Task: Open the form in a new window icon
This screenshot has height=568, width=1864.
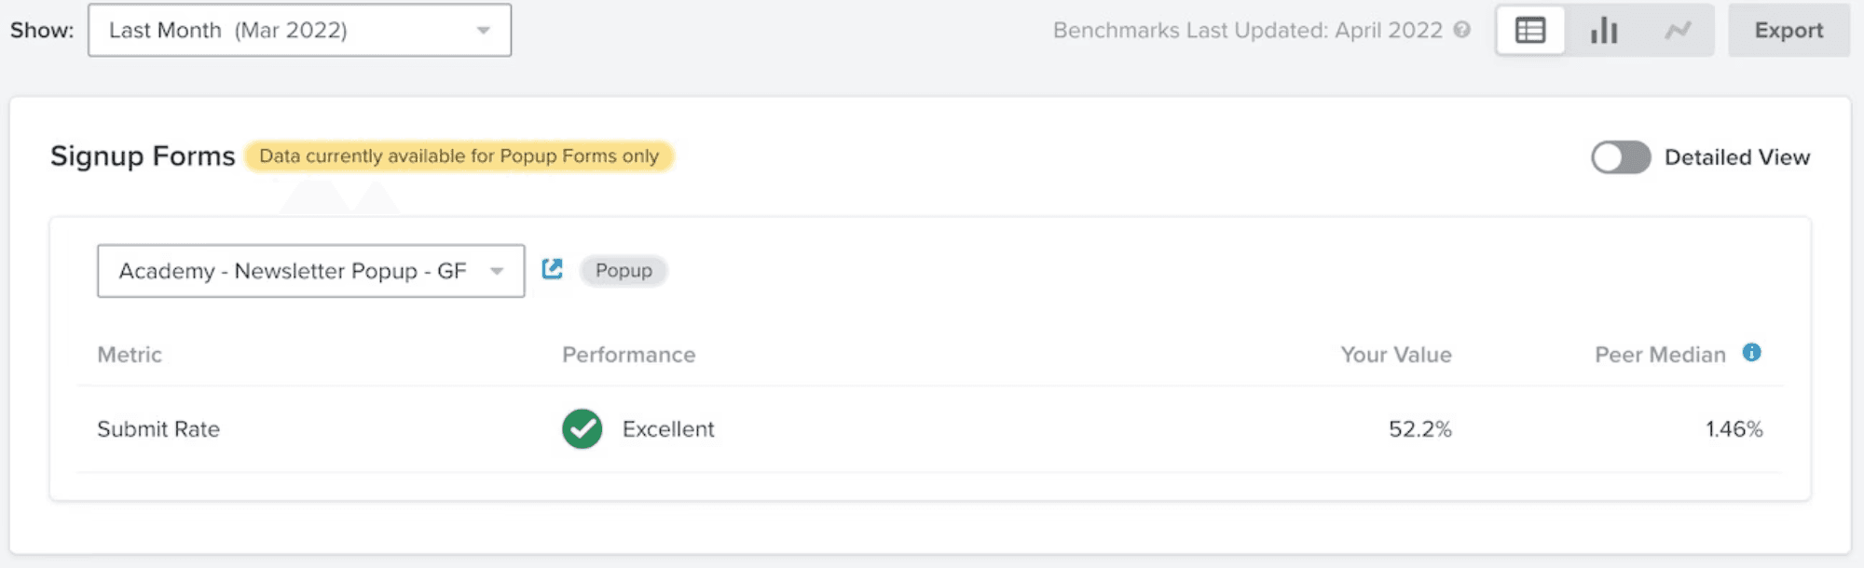Action: pos(552,269)
